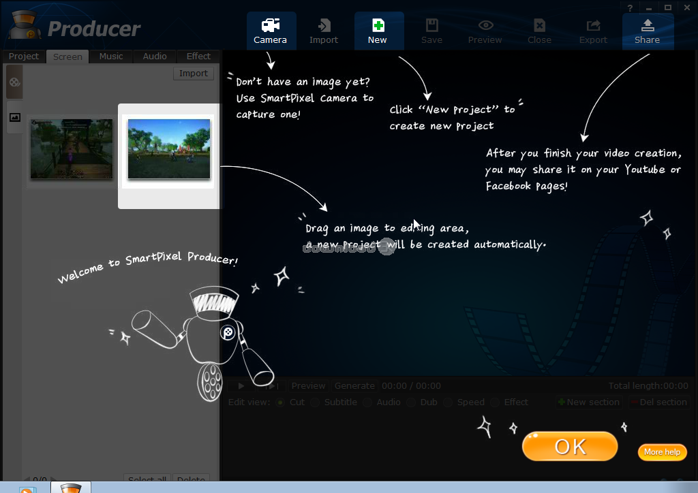The image size is (698, 493).
Task: Click the More help button
Action: pos(663,452)
